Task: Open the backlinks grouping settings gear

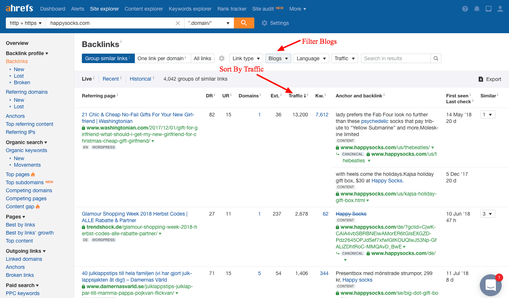Action: (x=222, y=58)
